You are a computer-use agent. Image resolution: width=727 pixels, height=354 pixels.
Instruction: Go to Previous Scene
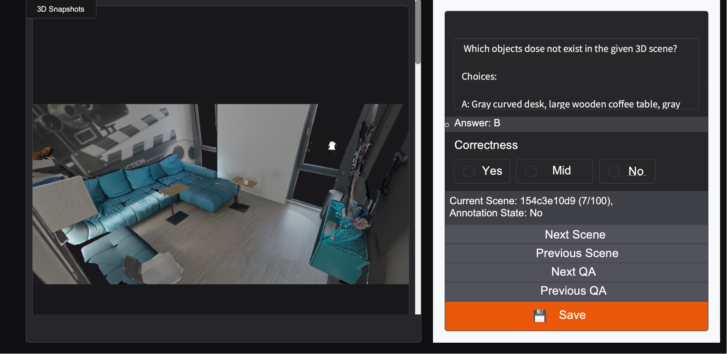click(576, 253)
